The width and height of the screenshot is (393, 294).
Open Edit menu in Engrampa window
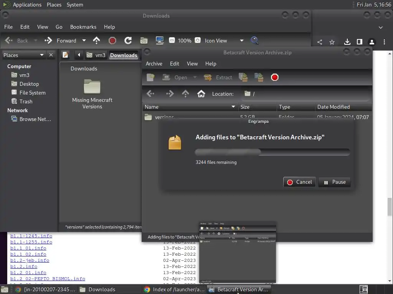[175, 64]
